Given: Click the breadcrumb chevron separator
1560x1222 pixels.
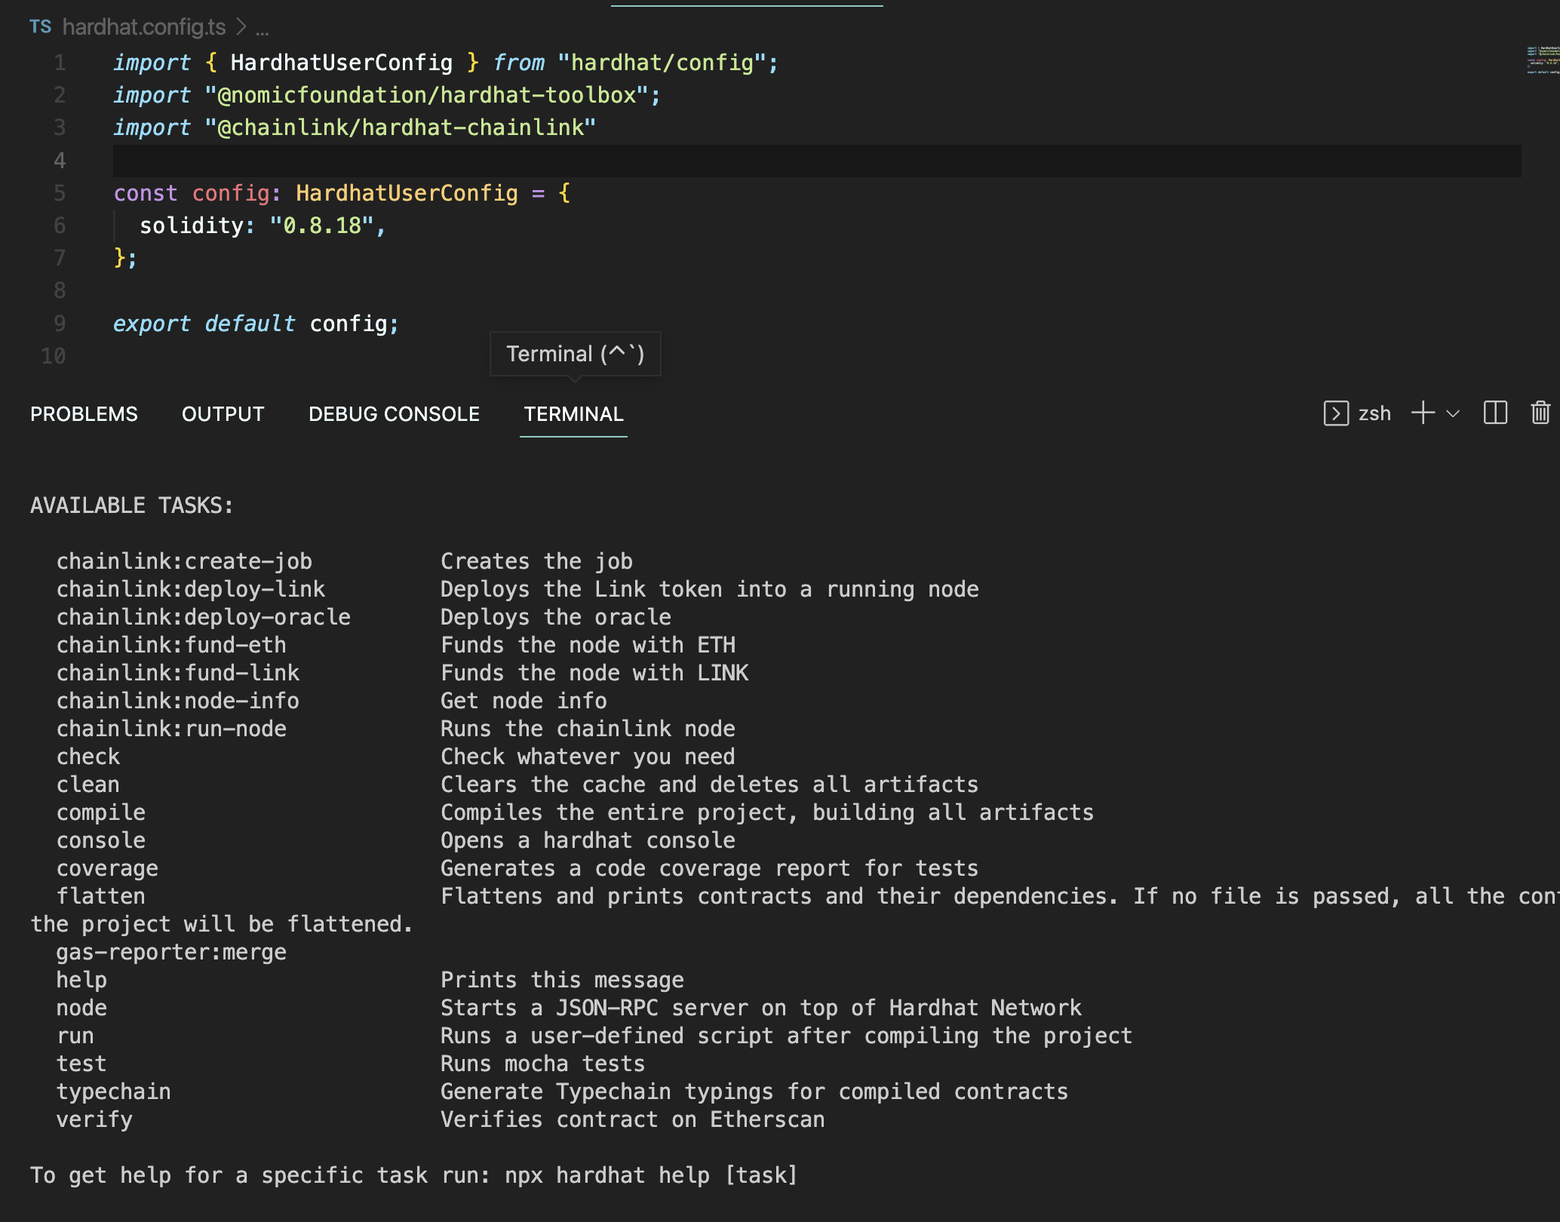Looking at the screenshot, I should (x=241, y=27).
